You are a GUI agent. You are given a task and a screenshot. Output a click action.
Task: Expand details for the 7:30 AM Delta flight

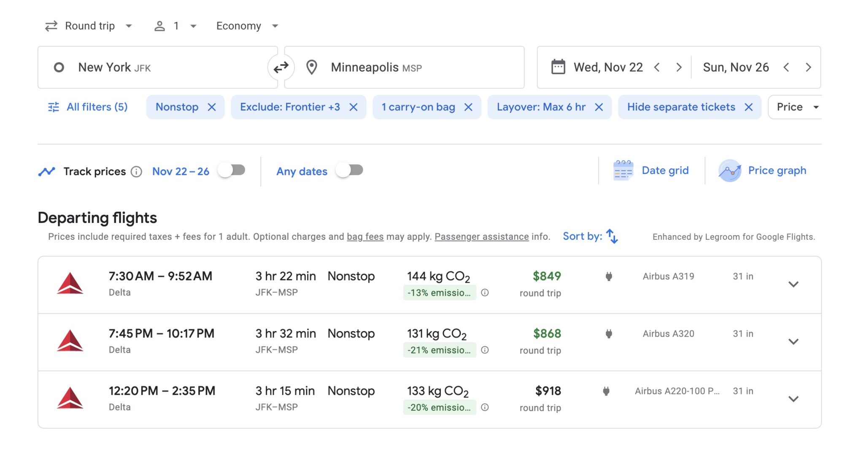point(794,284)
